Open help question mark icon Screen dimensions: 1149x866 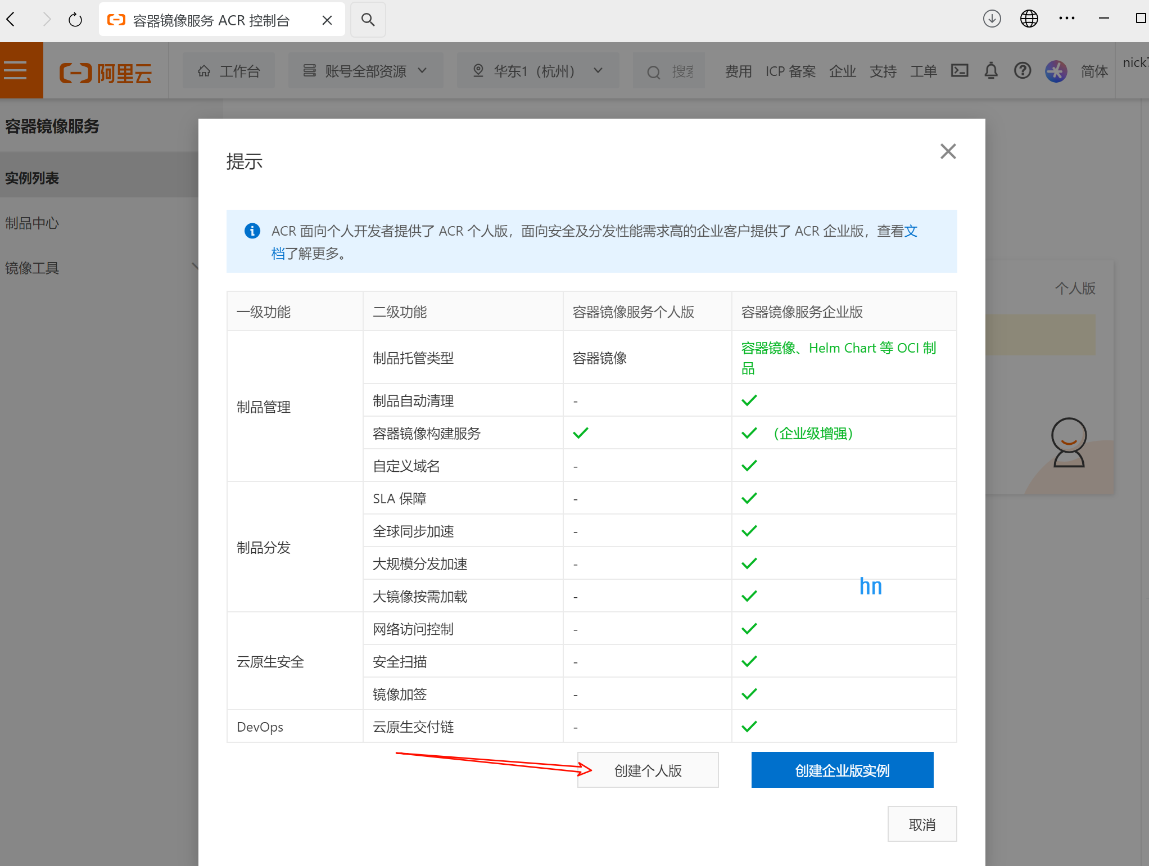(1023, 71)
